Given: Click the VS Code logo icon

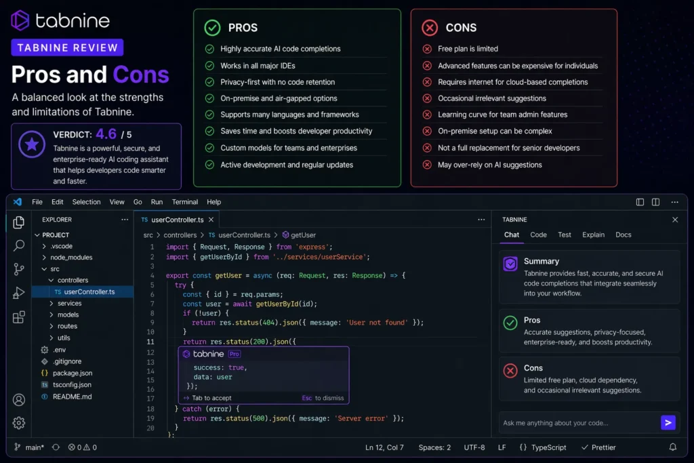Looking at the screenshot, I should (x=17, y=202).
